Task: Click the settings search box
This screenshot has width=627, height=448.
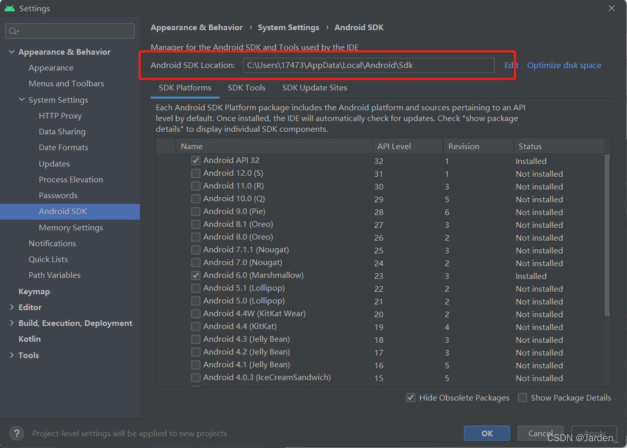Action: click(70, 31)
